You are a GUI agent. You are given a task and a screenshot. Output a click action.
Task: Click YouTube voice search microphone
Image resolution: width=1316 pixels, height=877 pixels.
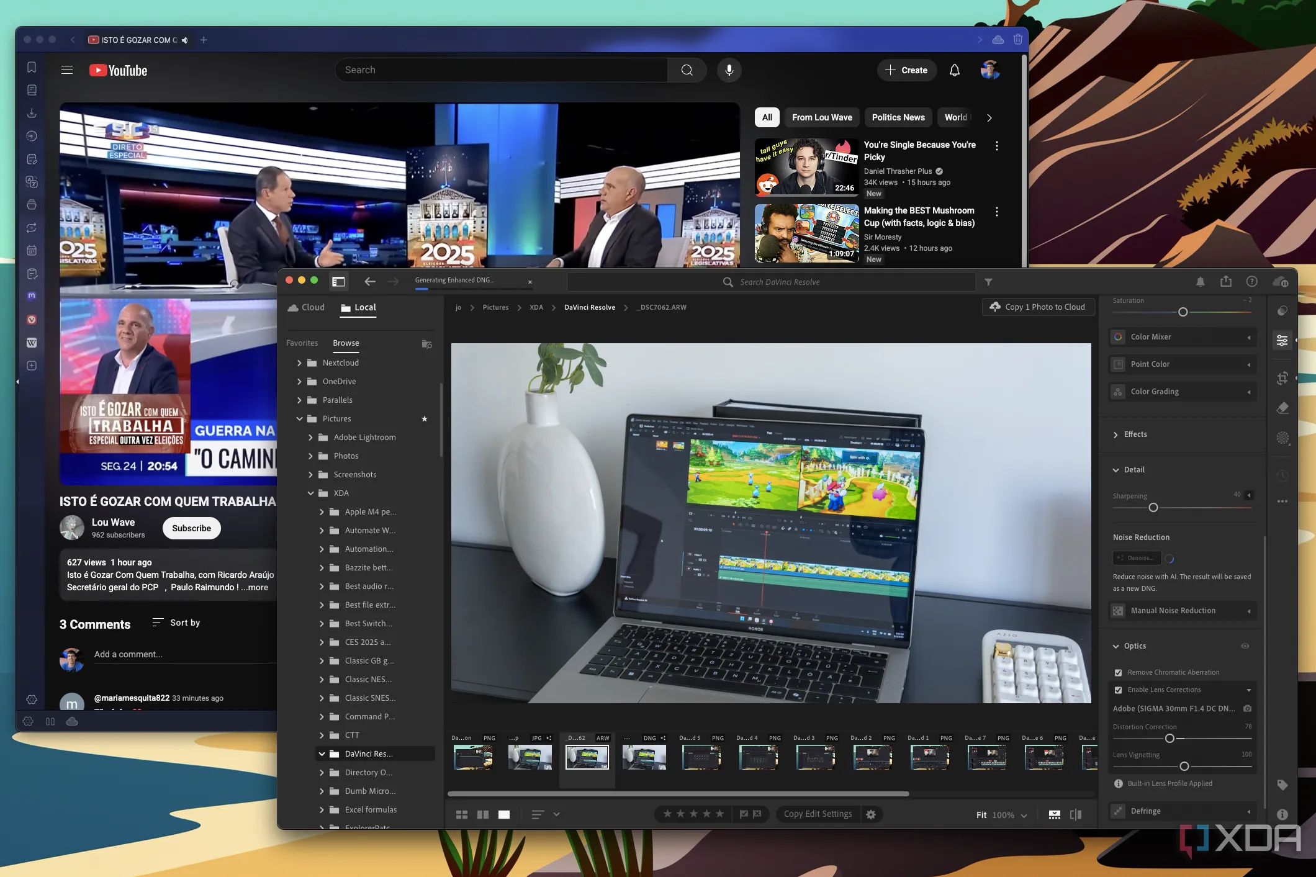coord(729,70)
